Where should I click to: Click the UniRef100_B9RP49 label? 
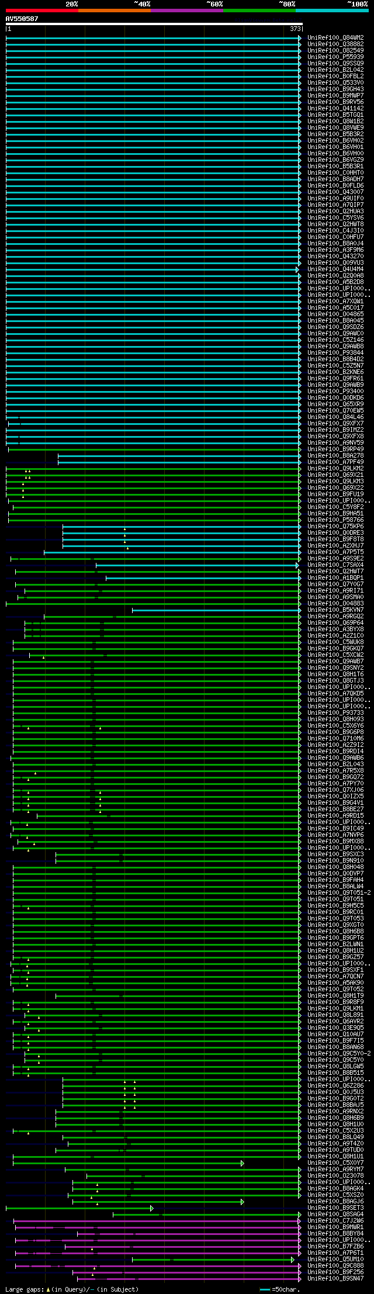[x=335, y=449]
